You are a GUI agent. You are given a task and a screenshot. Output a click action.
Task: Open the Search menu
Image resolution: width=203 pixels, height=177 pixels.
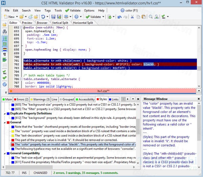coord(26,10)
